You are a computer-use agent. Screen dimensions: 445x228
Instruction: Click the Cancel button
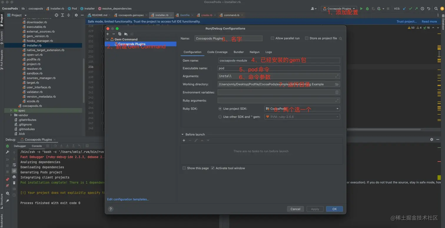point(295,209)
